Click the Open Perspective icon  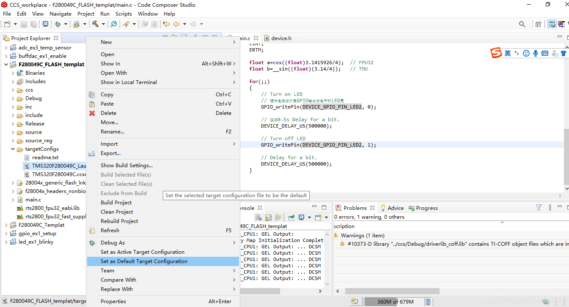[539, 24]
